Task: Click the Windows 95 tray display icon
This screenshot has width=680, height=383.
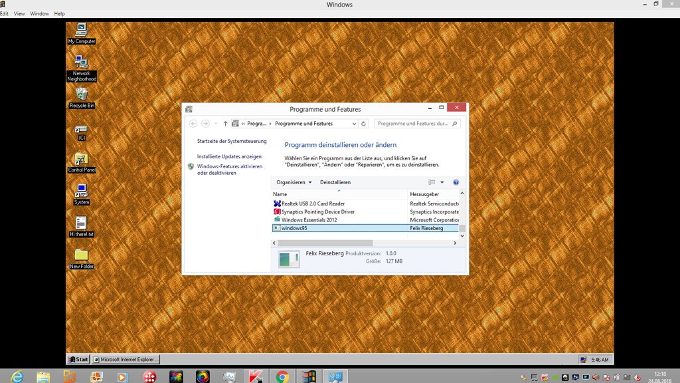Action: 583,360
